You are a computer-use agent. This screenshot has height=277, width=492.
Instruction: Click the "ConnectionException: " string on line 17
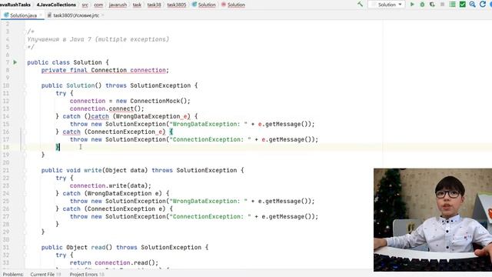(x=210, y=139)
